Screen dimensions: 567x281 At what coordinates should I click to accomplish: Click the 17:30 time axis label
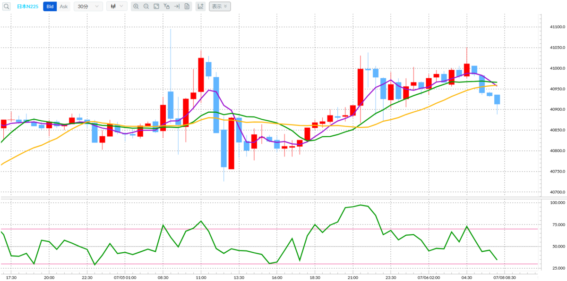click(11, 278)
